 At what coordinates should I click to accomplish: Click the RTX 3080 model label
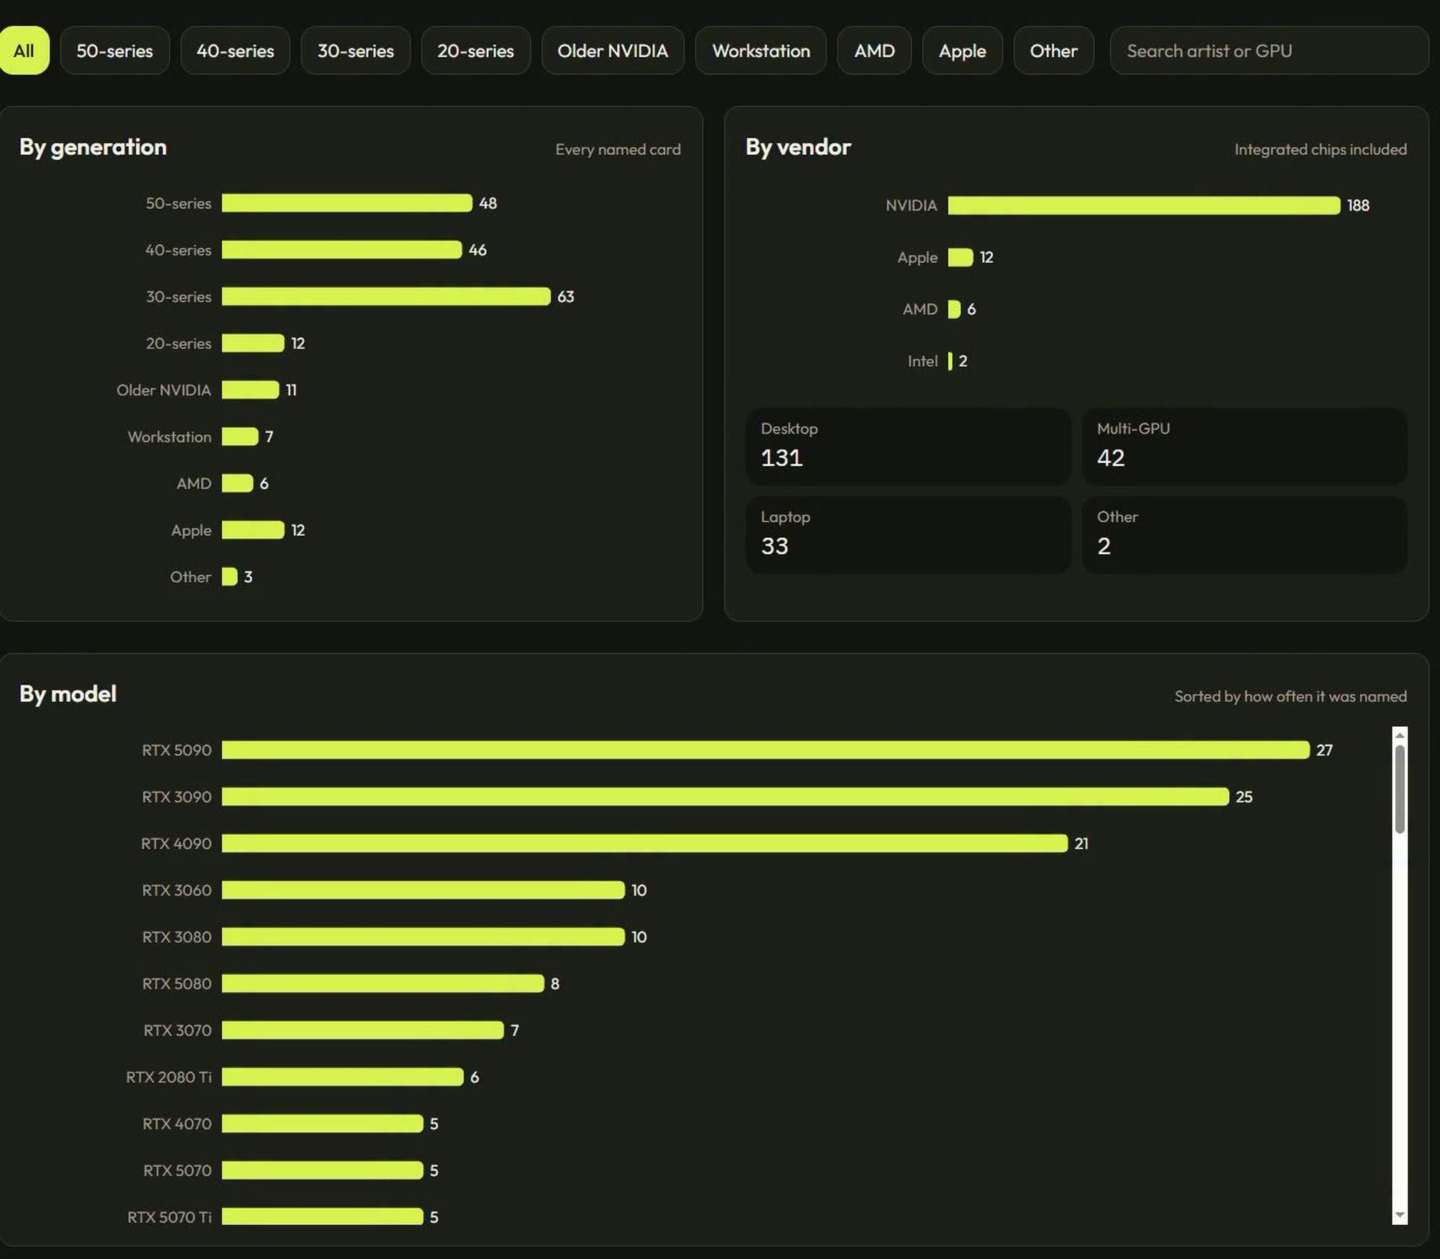176,937
